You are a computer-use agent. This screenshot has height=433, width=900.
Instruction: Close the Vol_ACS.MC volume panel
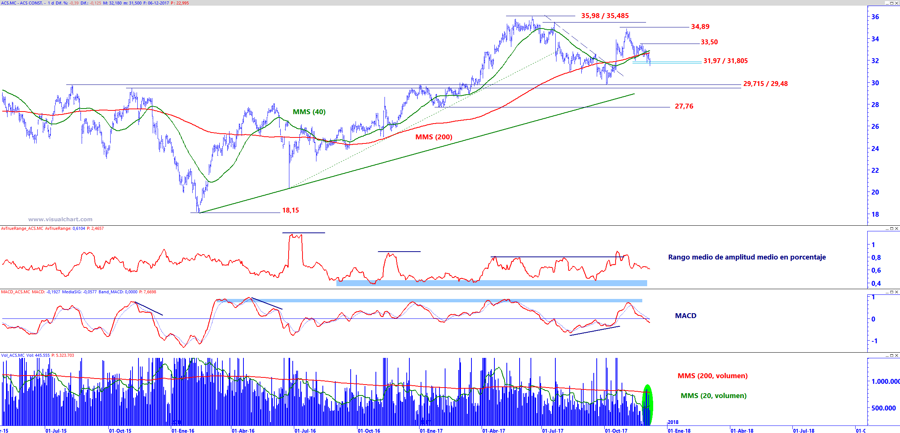(x=897, y=355)
